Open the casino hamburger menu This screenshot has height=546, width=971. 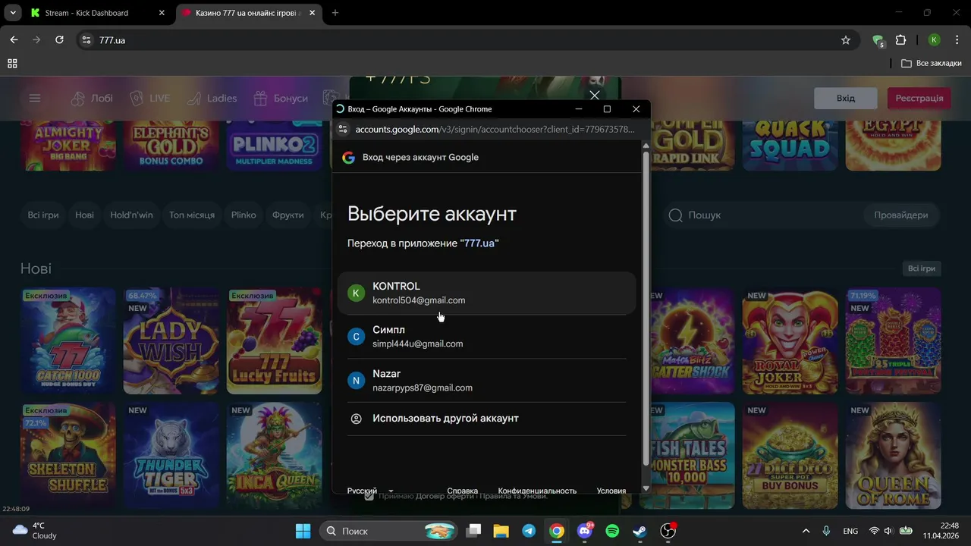[x=35, y=98]
